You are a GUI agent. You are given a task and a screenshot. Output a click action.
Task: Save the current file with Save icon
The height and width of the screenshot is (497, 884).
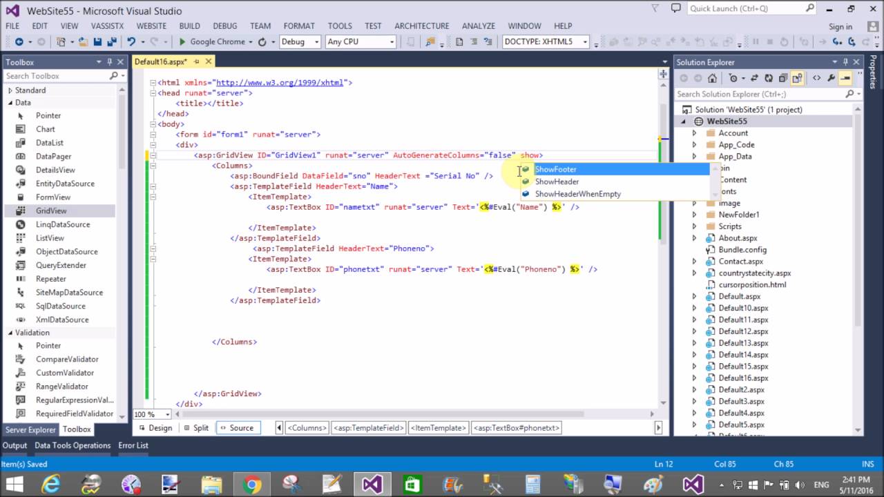(x=97, y=41)
